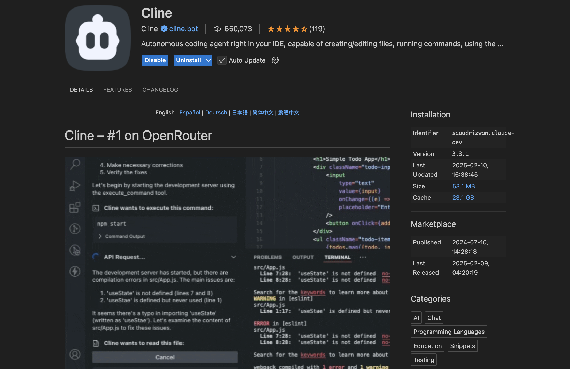Screen dimensions: 570x369
Task: Select the Testing category tag
Action: click(424, 360)
